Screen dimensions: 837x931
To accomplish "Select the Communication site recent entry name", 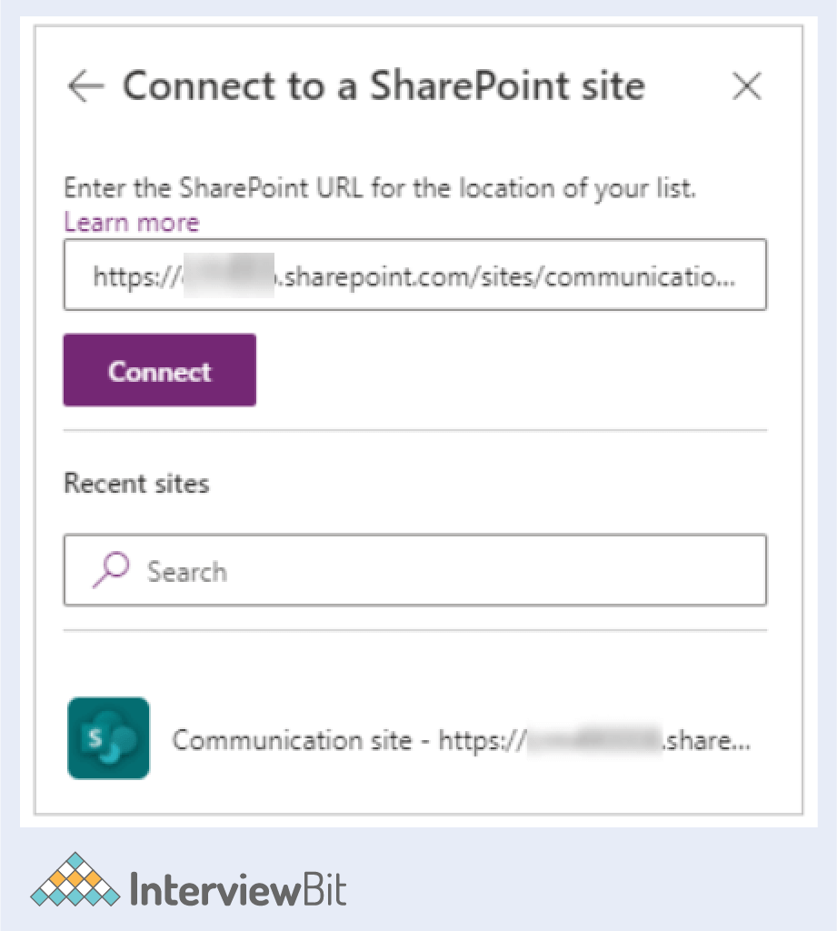I will tap(291, 740).
